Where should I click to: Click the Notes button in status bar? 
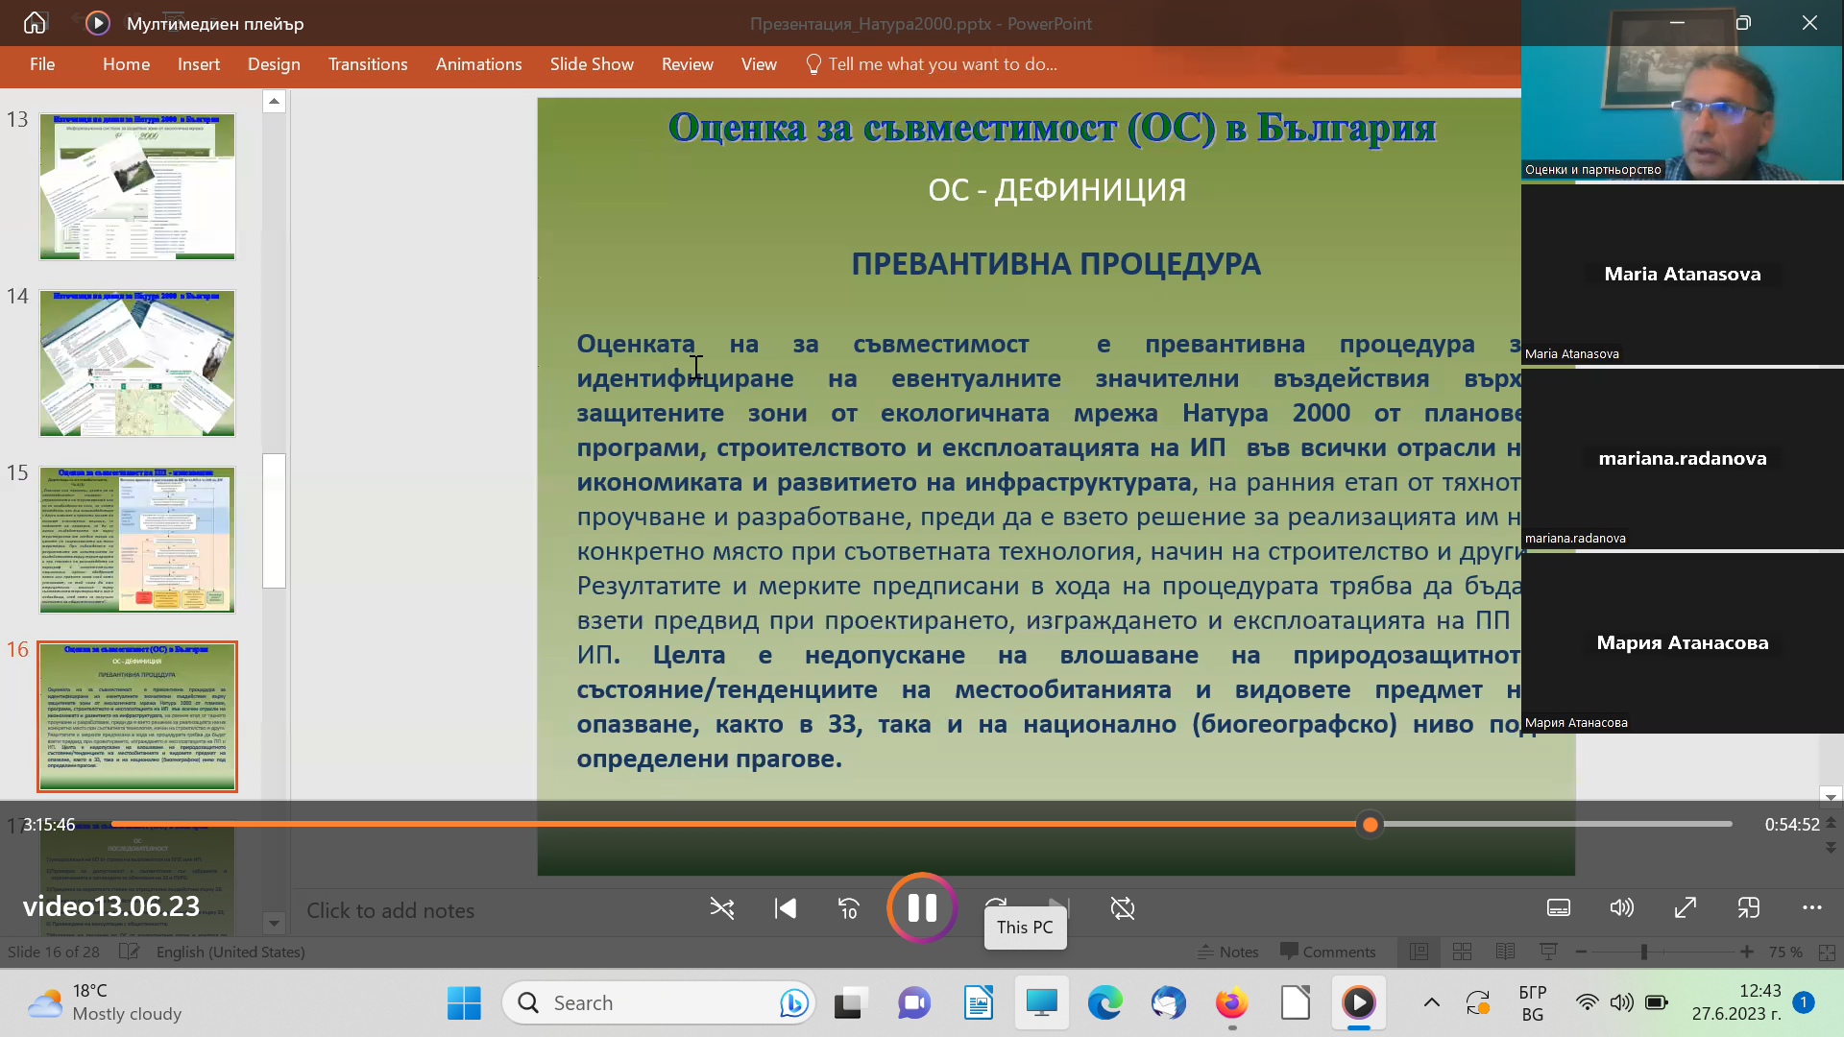pyautogui.click(x=1228, y=953)
